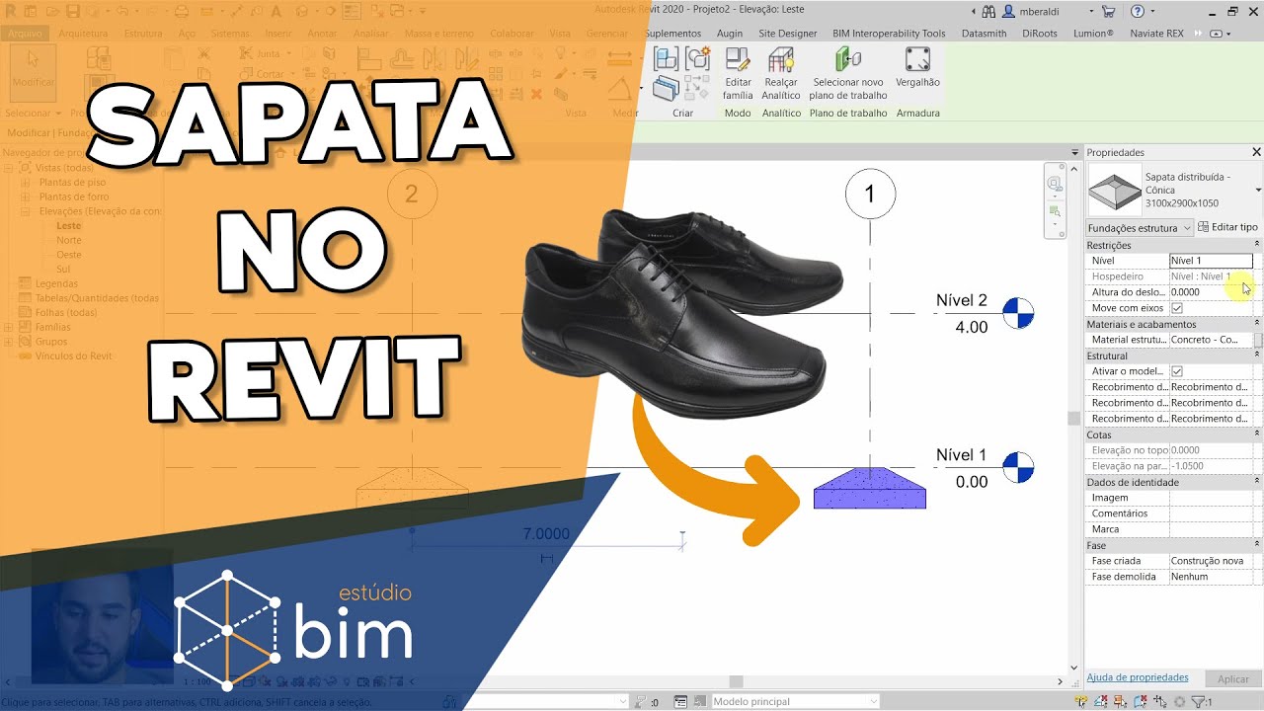Open the Fundações estrutura filter dropdown
This screenshot has width=1264, height=711.
click(1140, 227)
